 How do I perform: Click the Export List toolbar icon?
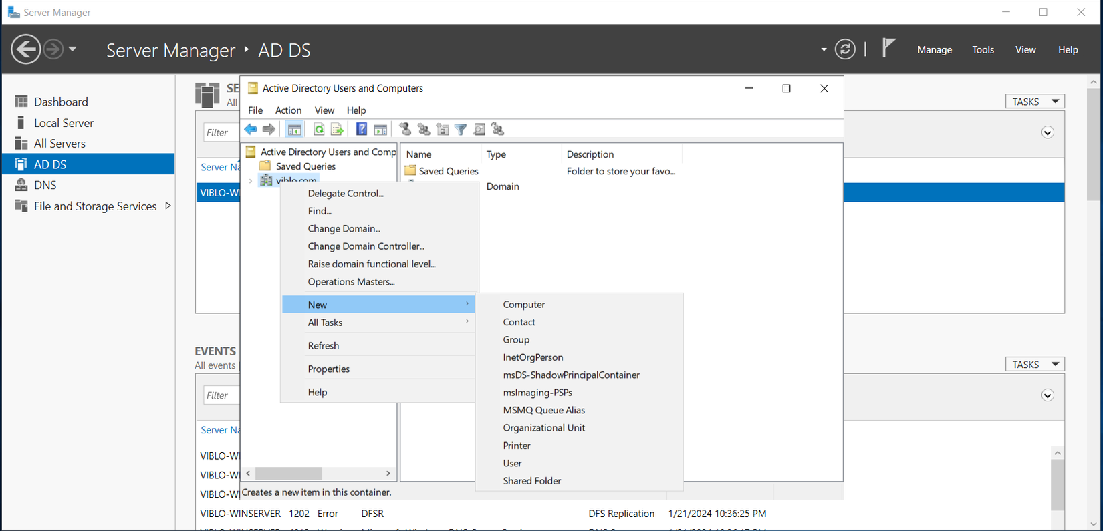tap(337, 129)
